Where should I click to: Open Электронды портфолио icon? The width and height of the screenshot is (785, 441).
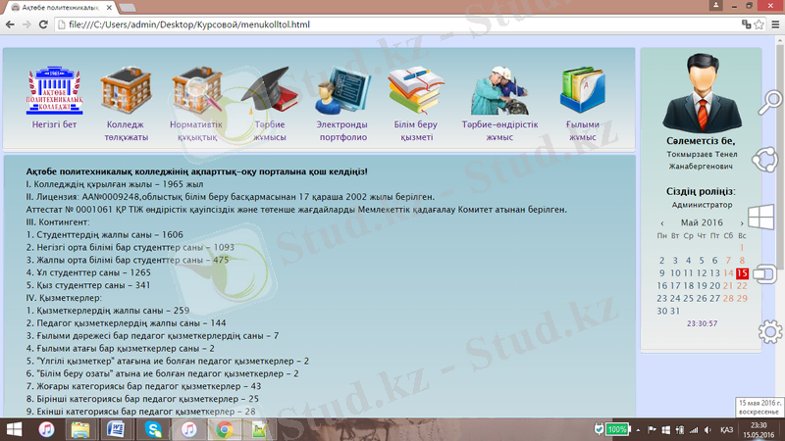click(342, 90)
